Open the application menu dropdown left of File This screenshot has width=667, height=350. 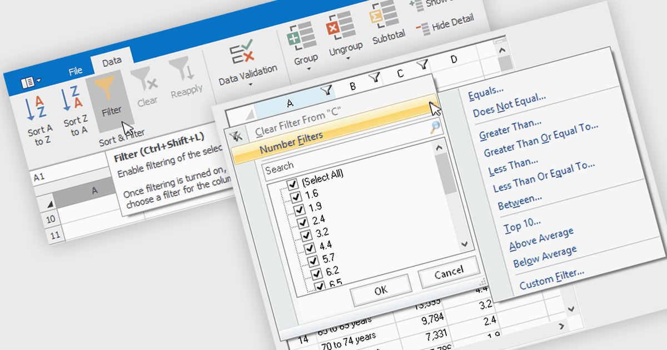pyautogui.click(x=31, y=83)
